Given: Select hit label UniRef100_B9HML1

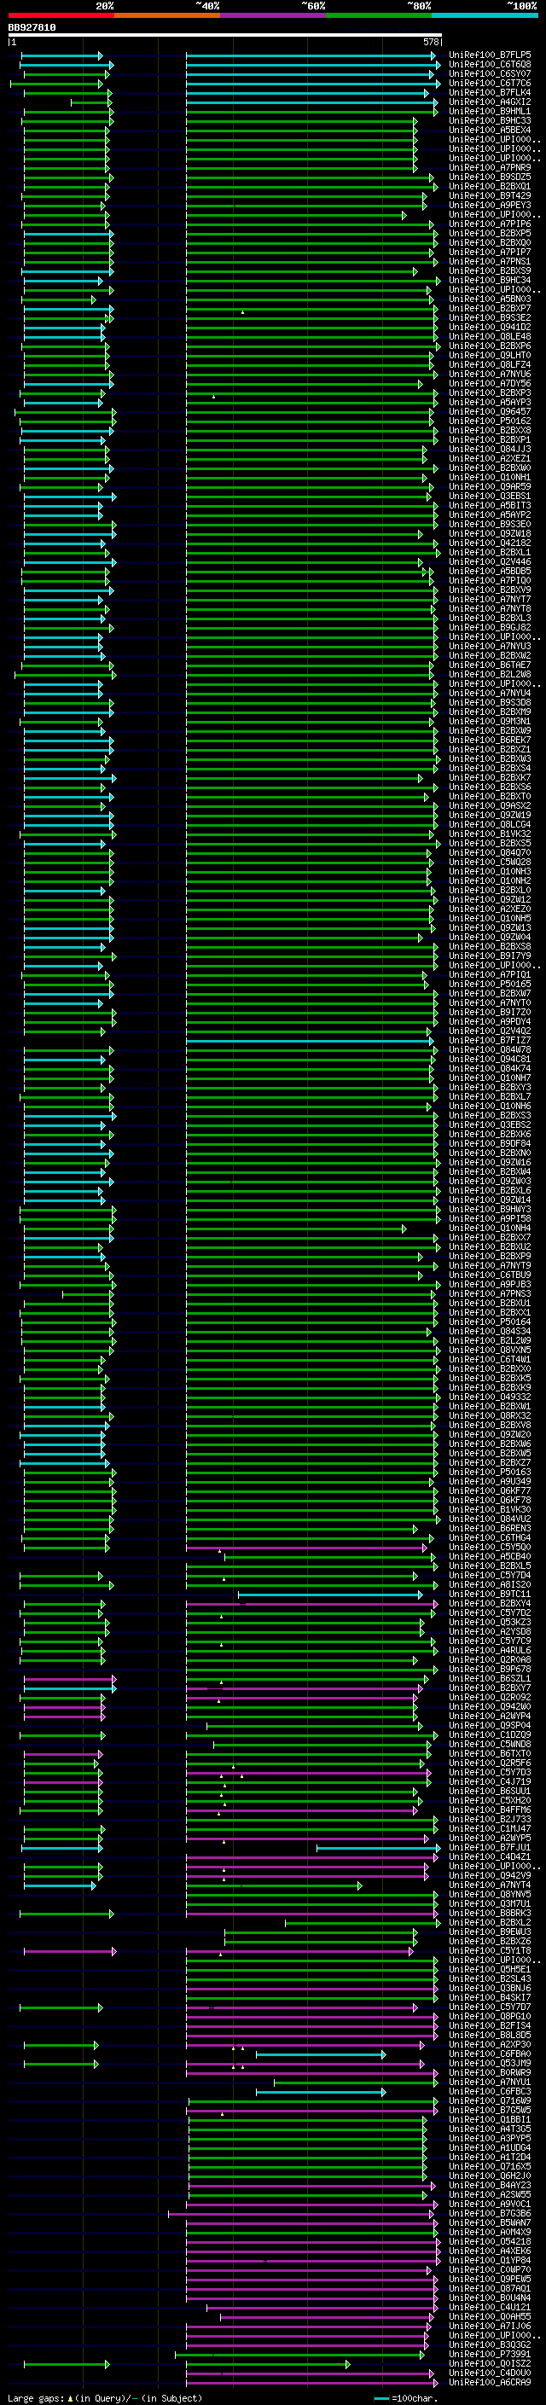Looking at the screenshot, I should (x=490, y=111).
